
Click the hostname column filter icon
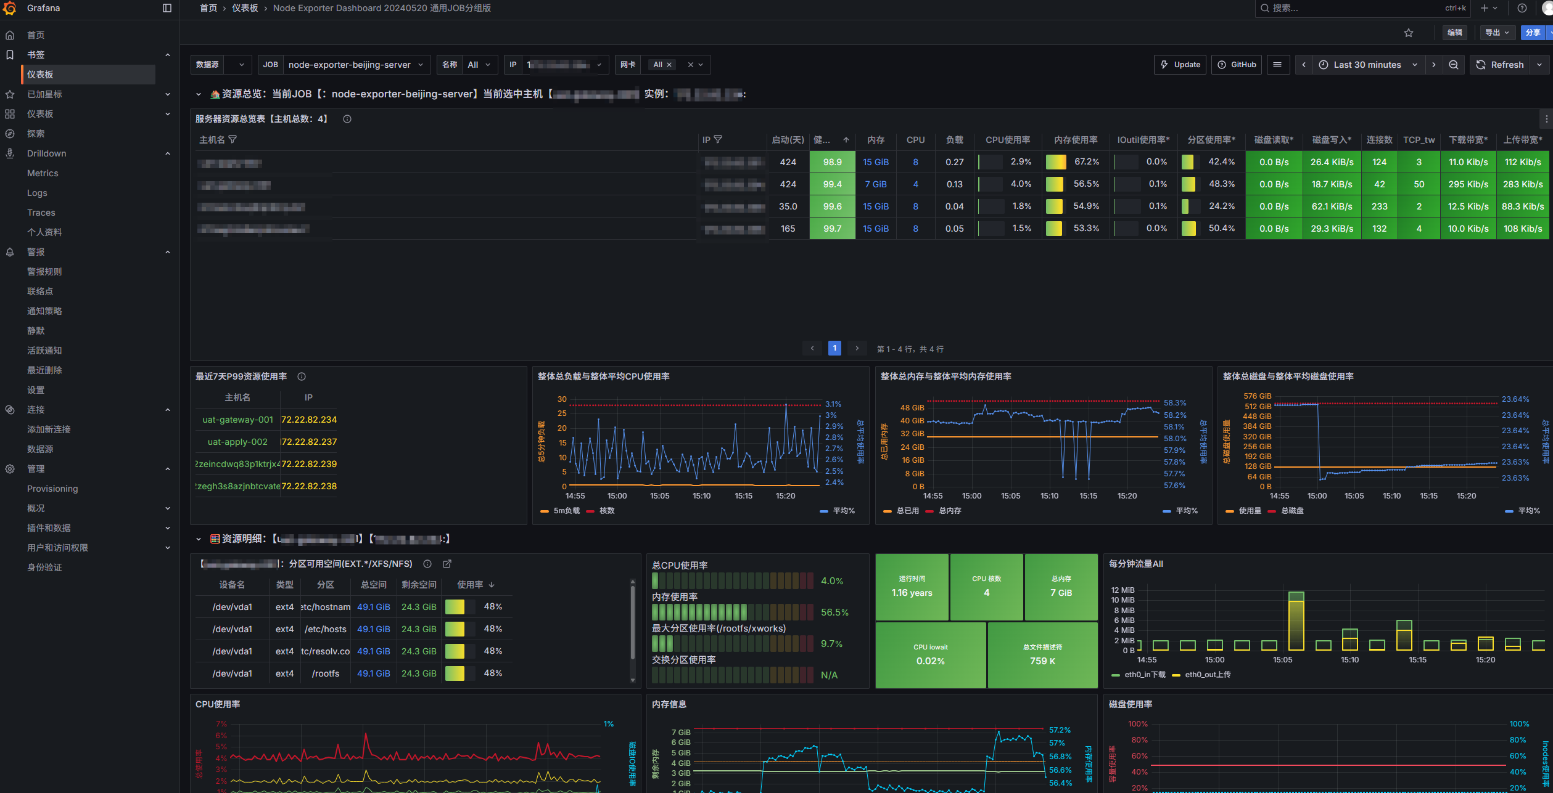coord(233,140)
